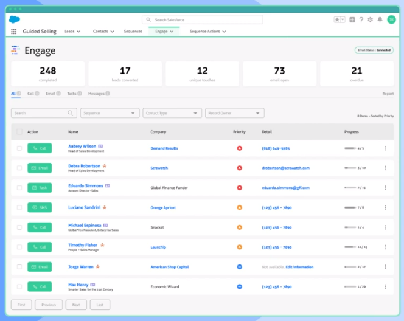This screenshot has height=321, width=404.
Task: Open the favorites star icon
Action: [337, 20]
